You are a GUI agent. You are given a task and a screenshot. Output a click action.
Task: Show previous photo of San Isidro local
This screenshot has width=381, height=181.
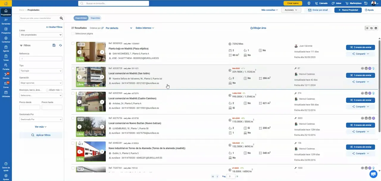(79, 77)
